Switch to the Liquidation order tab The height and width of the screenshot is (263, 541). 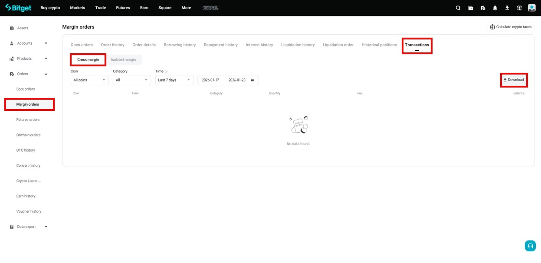coord(338,45)
